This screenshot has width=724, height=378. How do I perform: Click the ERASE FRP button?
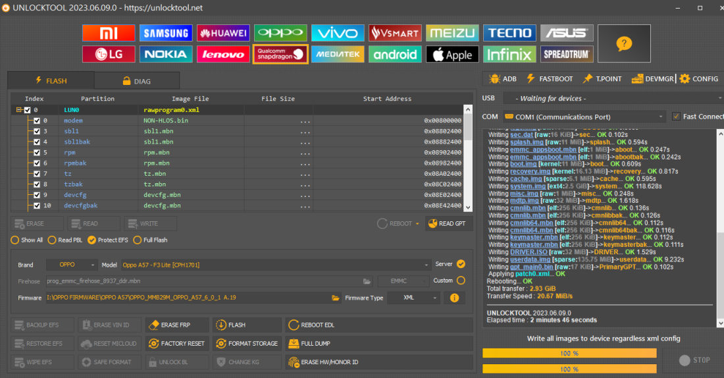click(x=177, y=325)
